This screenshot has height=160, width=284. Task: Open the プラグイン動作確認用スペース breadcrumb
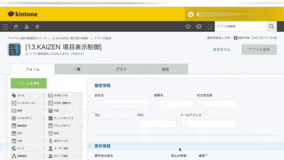pyautogui.click(x=27, y=38)
